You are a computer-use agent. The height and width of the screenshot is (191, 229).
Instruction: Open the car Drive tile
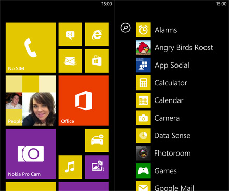click(x=97, y=141)
